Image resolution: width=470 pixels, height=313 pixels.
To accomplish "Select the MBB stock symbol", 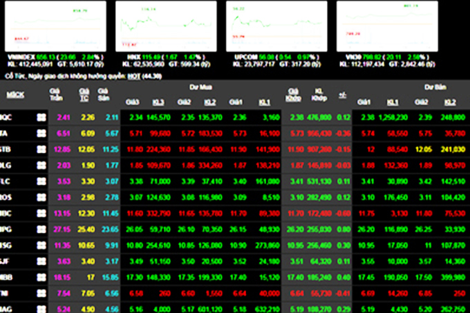I will (x=8, y=276).
